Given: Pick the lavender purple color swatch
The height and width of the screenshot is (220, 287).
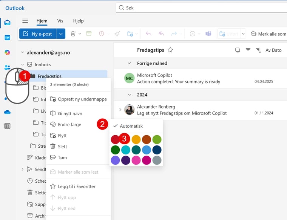Looking at the screenshot, I should click(x=115, y=160).
